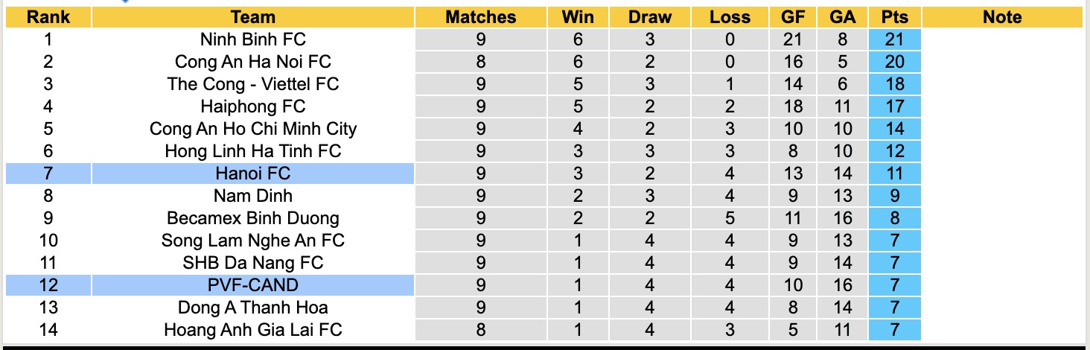Click the highlighted PVF-CAND team name
Screen dimensions: 1090x350
[253, 284]
